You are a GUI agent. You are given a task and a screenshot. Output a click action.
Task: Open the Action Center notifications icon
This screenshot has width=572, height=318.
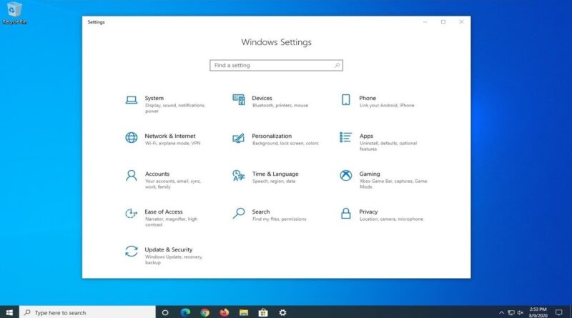point(558,312)
